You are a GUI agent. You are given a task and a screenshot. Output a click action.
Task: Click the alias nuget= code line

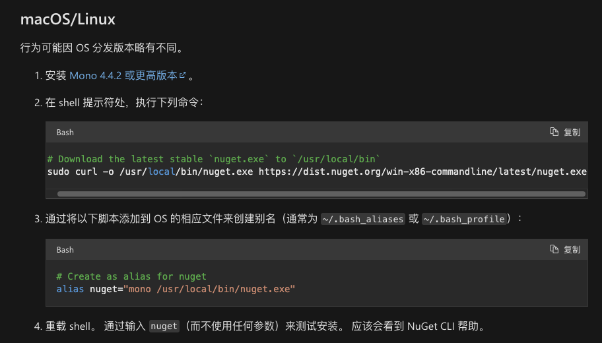[176, 289]
